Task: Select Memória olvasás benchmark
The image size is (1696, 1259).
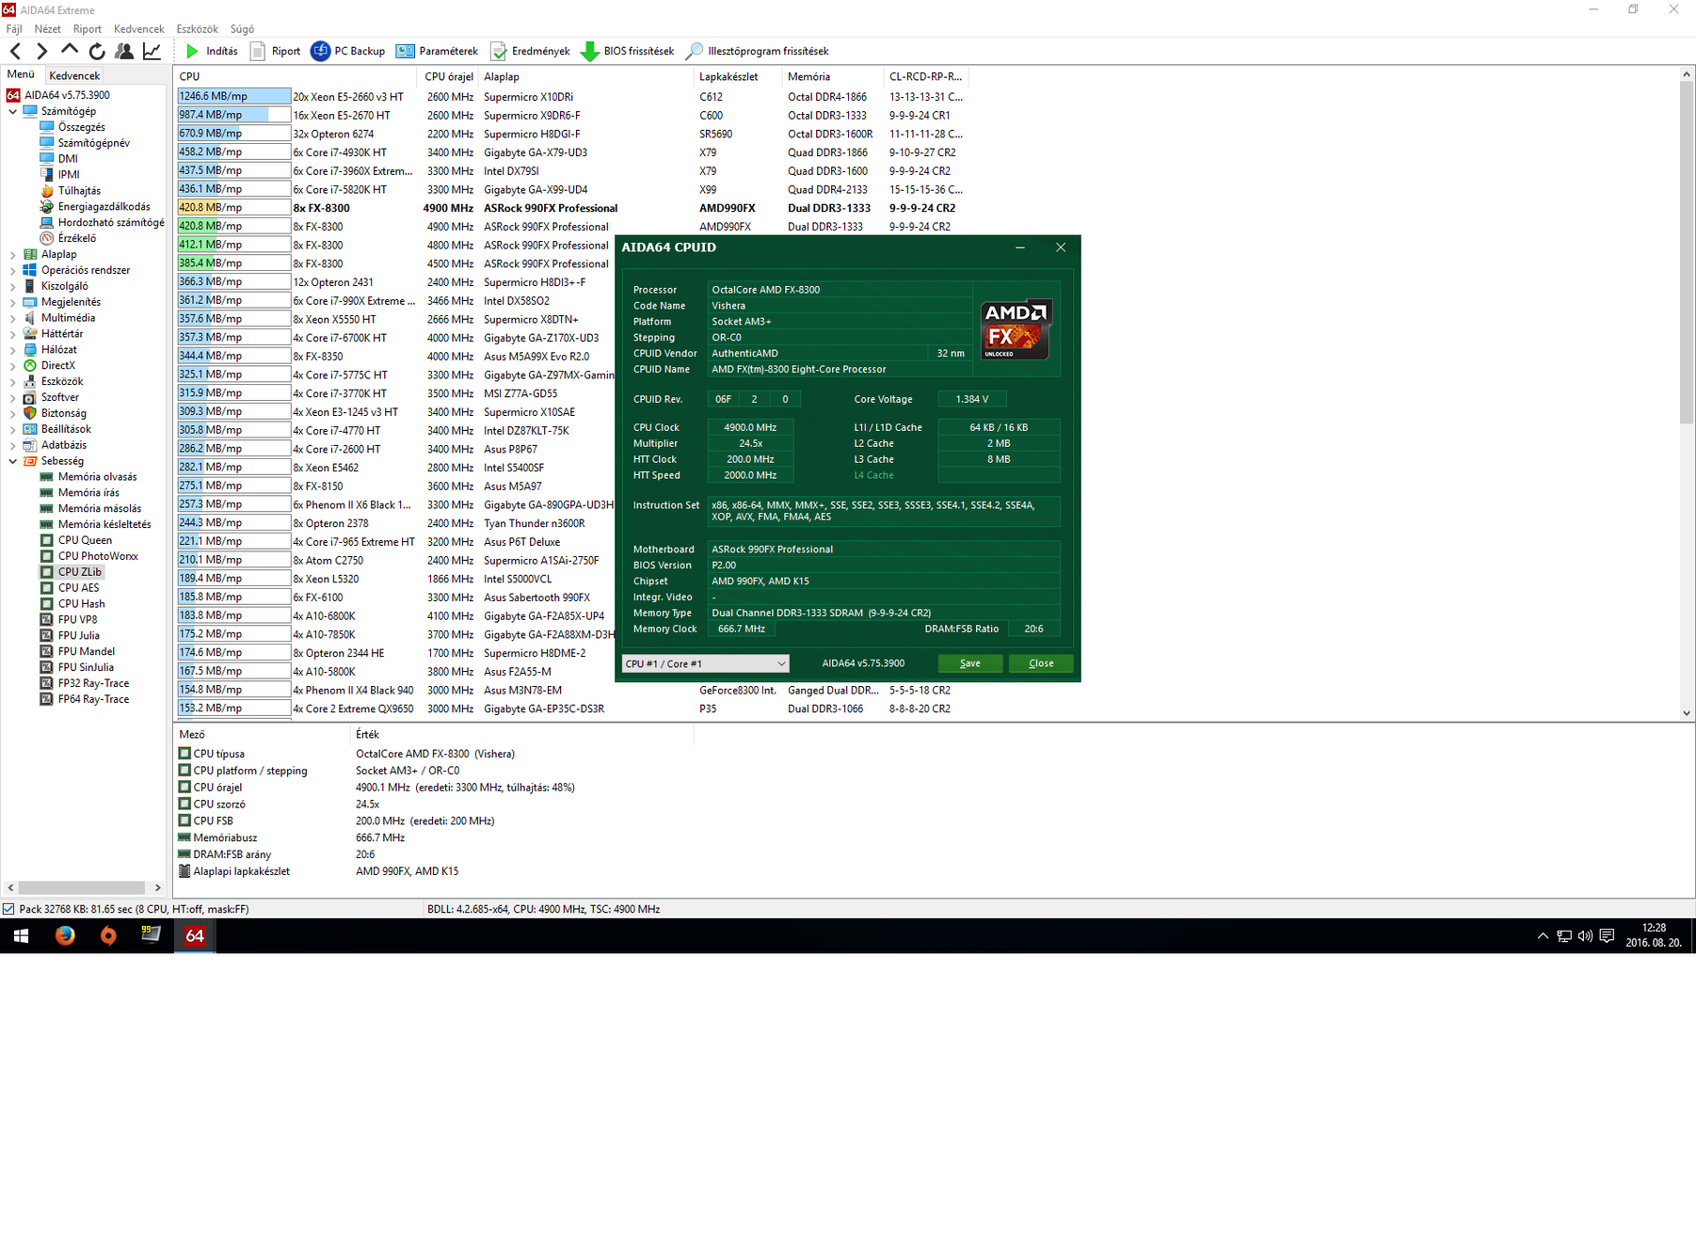Action: point(97,477)
